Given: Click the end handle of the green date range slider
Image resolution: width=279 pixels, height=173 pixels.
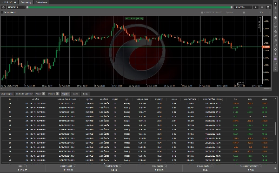Looking at the screenshot, I should click(232, 7).
